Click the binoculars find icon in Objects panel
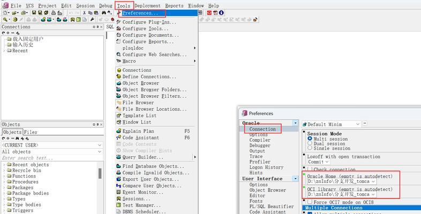This screenshot has height=214, width=421. (17, 139)
